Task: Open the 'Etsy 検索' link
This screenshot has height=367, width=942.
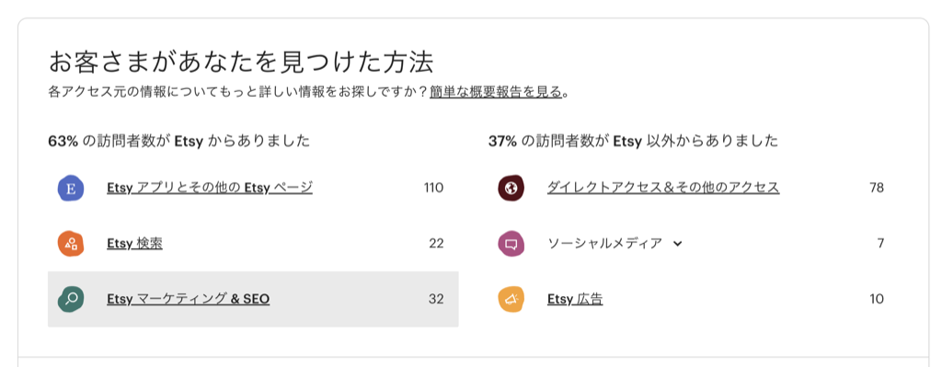Action: pos(134,243)
